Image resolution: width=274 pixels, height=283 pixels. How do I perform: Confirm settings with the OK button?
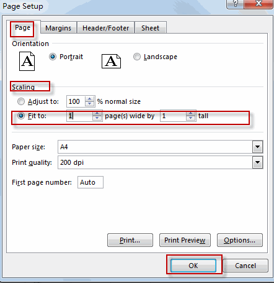(x=193, y=266)
